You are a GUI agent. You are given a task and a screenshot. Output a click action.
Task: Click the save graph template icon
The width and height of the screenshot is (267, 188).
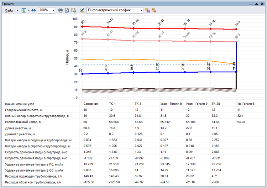point(148,10)
